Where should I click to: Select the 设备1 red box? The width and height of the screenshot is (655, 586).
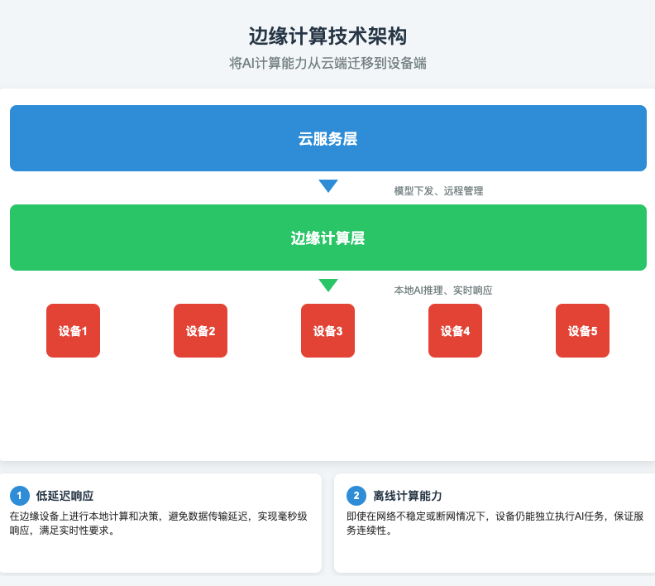[73, 330]
